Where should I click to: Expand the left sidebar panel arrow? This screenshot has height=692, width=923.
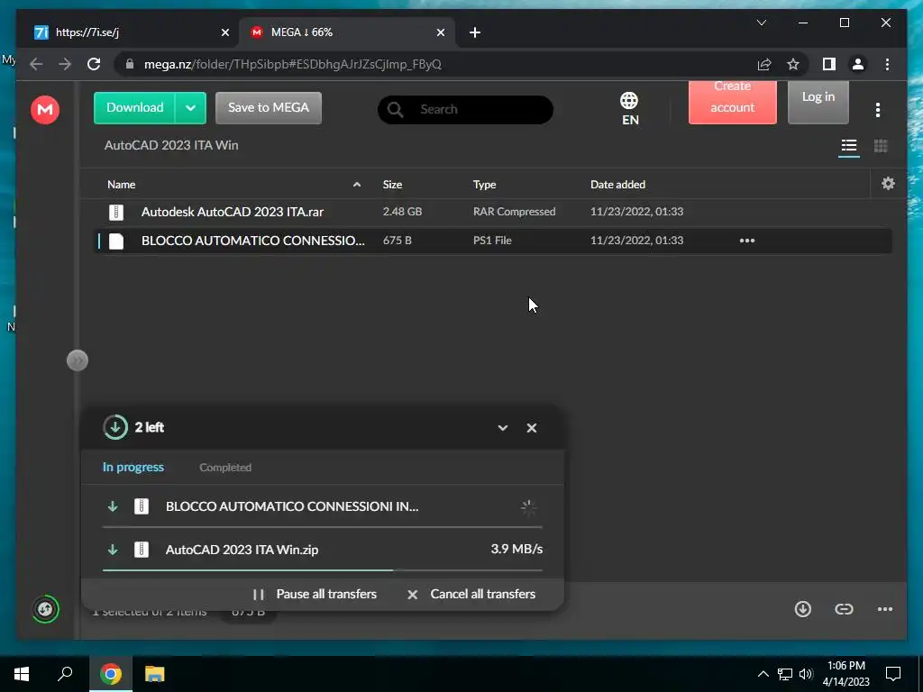click(78, 360)
